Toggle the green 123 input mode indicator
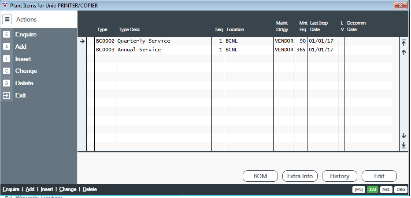 (373, 190)
